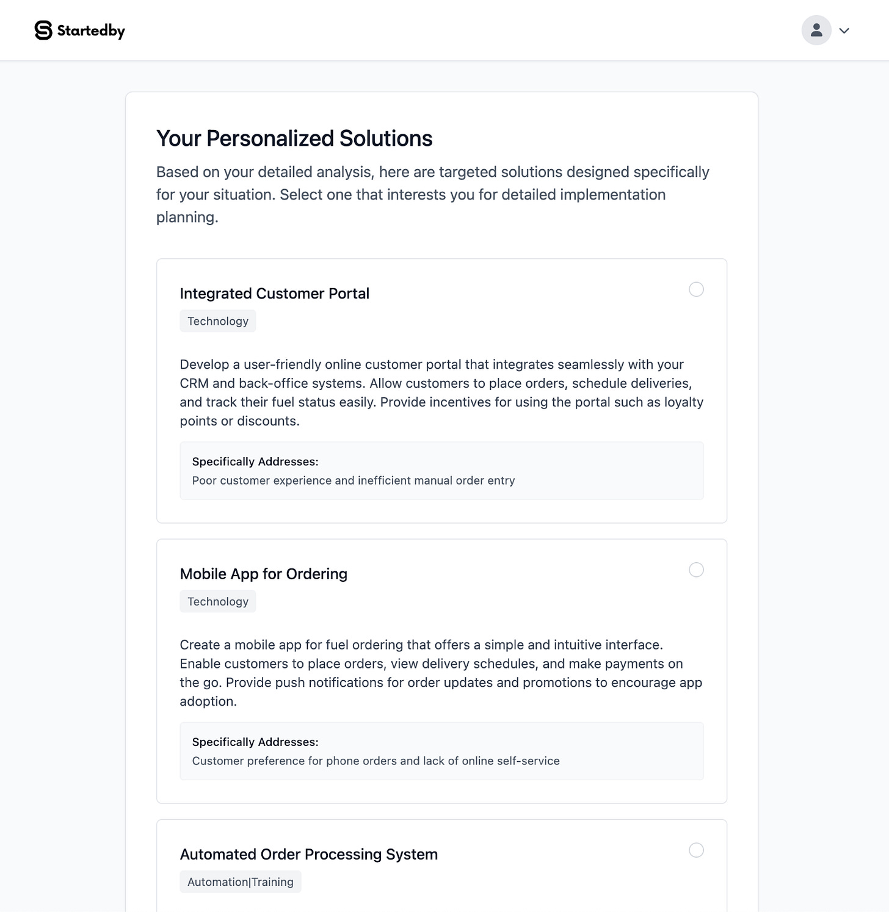Select the Automated Order Processing System radio button
889x912 pixels.
pyautogui.click(x=697, y=849)
